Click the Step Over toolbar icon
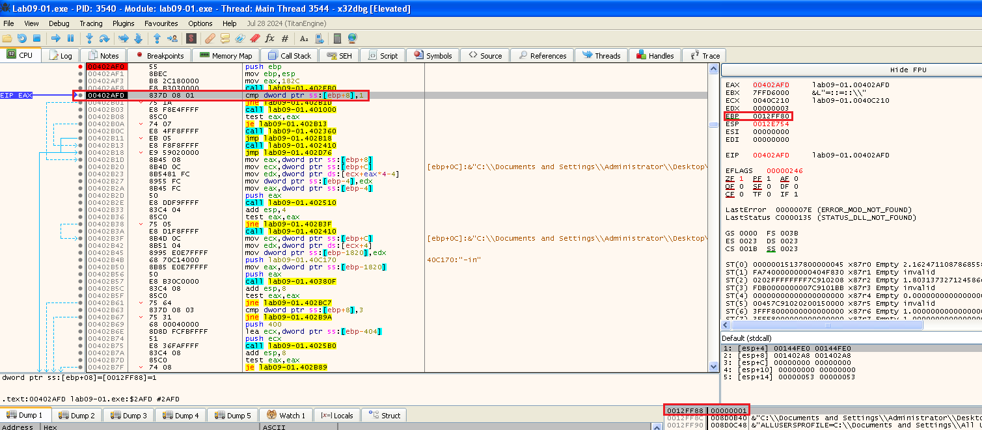Viewport: 982px width, 430px height. click(104, 38)
